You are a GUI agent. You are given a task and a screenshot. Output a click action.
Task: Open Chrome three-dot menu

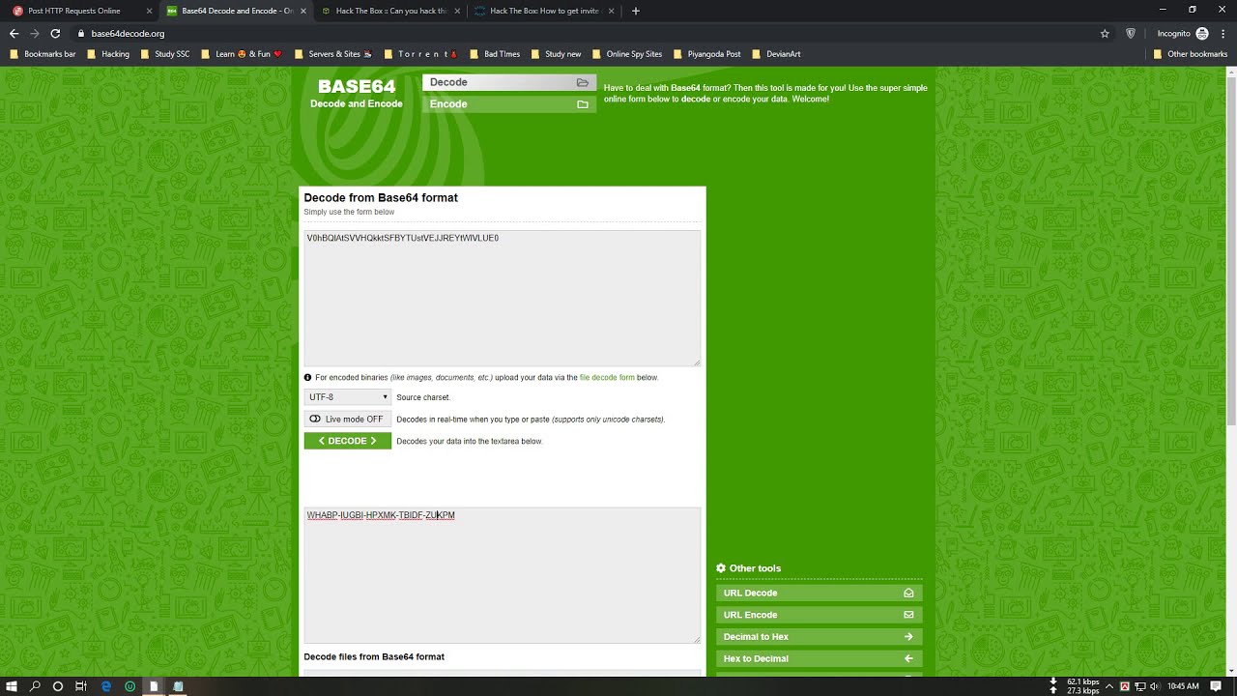tap(1223, 33)
